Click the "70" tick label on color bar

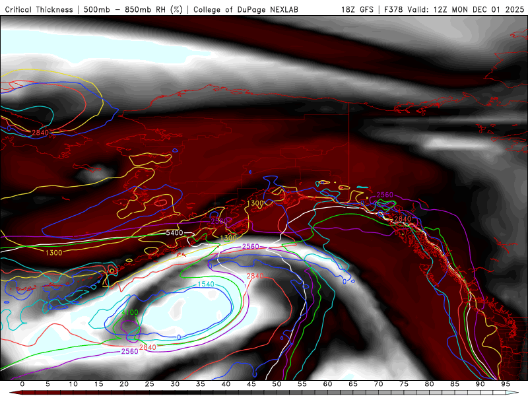click(378, 384)
